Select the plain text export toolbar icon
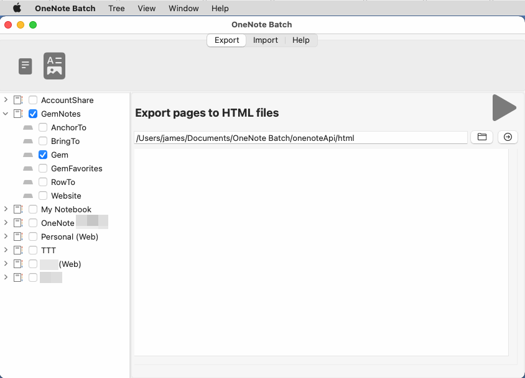Viewport: 525px width, 378px height. coord(25,66)
